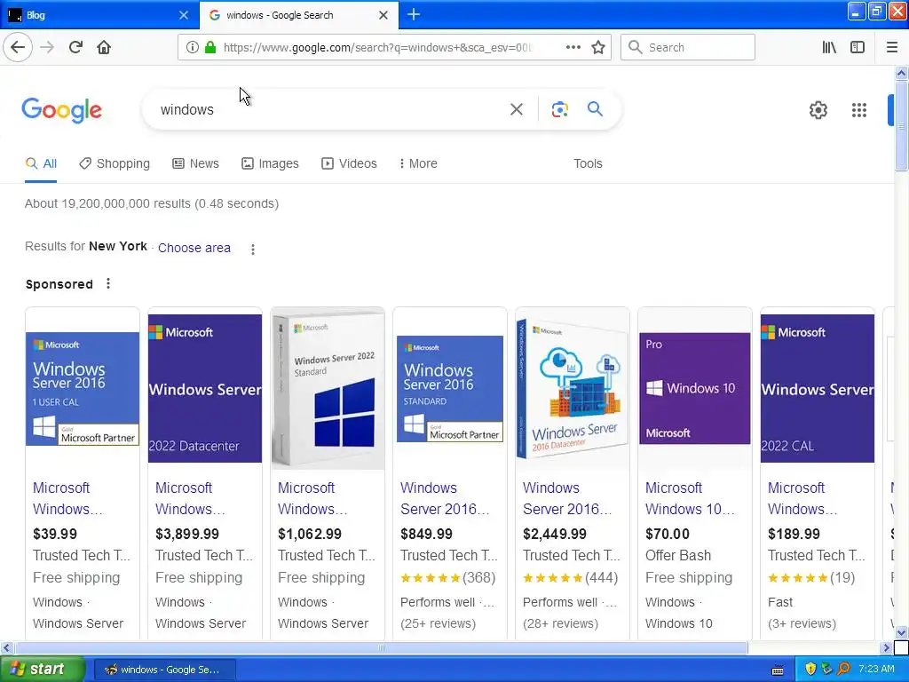Click the magnifier tray icon
The height and width of the screenshot is (682, 909).
tap(843, 670)
